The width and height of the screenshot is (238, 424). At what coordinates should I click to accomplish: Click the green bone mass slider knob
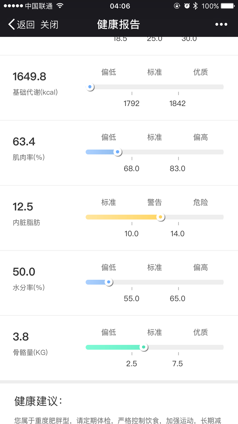coord(144,347)
